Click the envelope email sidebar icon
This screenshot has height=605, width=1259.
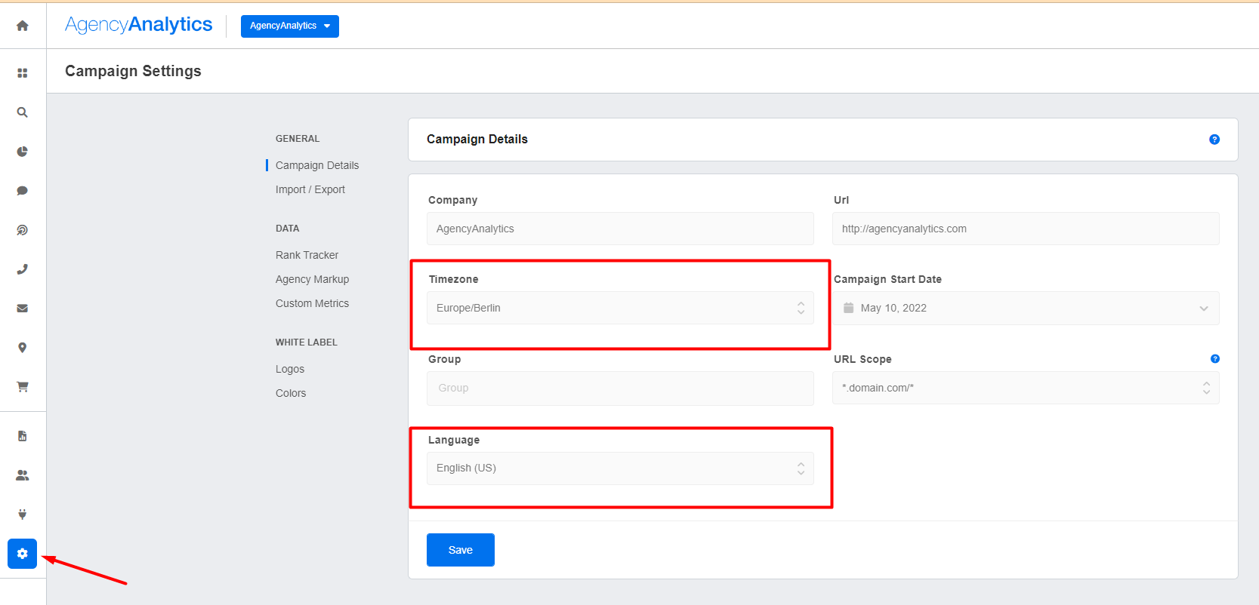click(x=23, y=309)
